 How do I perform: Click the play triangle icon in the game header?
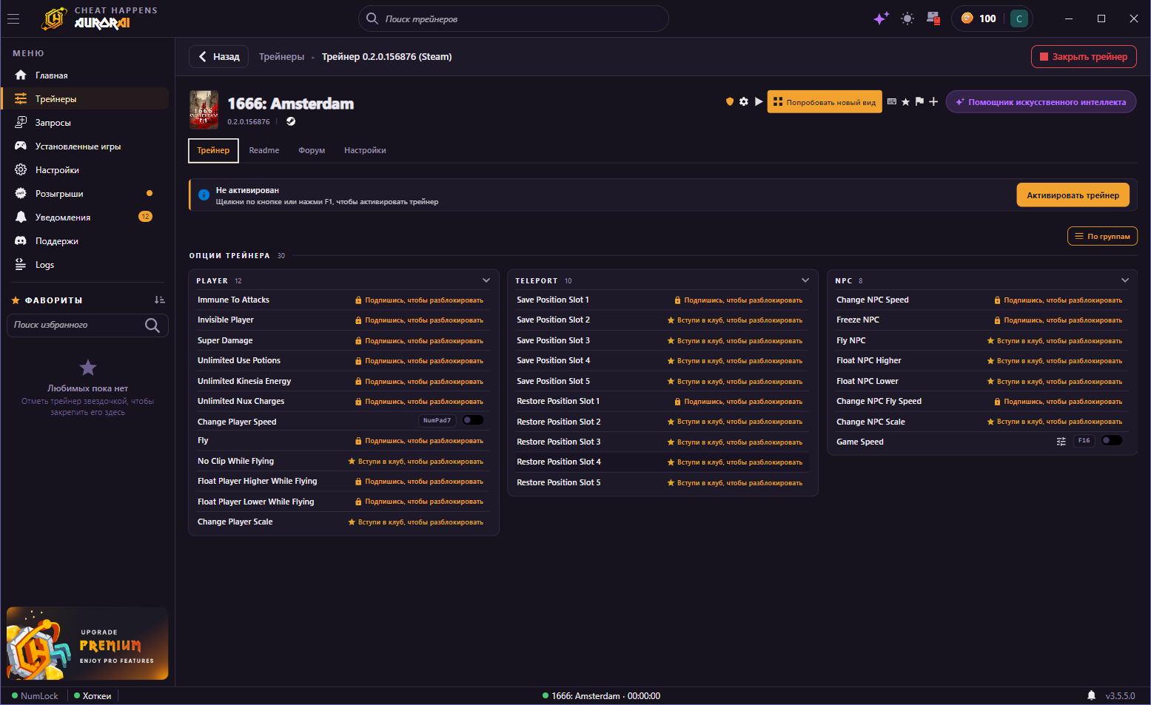coord(759,101)
